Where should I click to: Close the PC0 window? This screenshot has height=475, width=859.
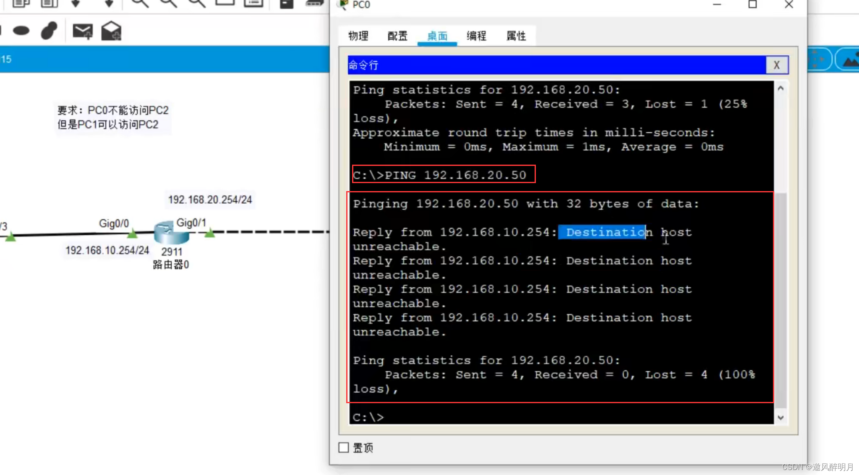pos(789,5)
